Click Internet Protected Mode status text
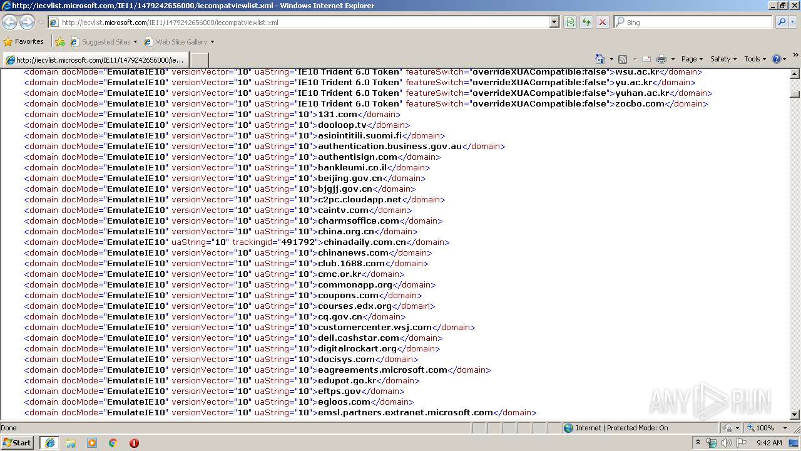The image size is (801, 451). pos(621,428)
